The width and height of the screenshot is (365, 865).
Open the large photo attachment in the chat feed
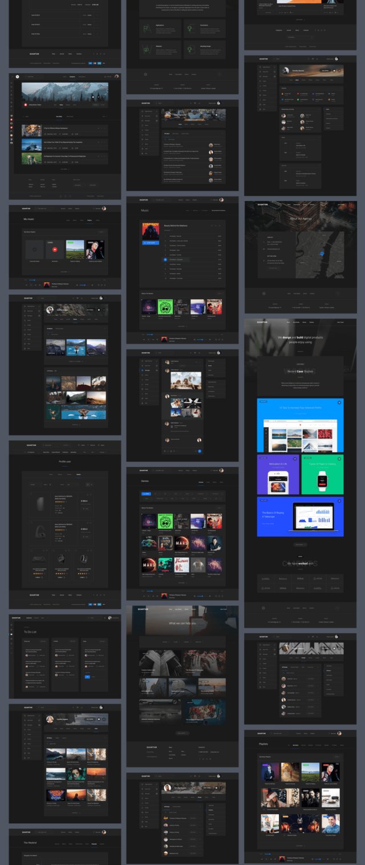186,380
